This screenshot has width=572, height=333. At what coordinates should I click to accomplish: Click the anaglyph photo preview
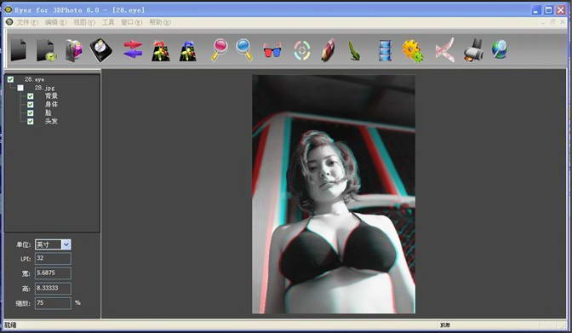(334, 194)
